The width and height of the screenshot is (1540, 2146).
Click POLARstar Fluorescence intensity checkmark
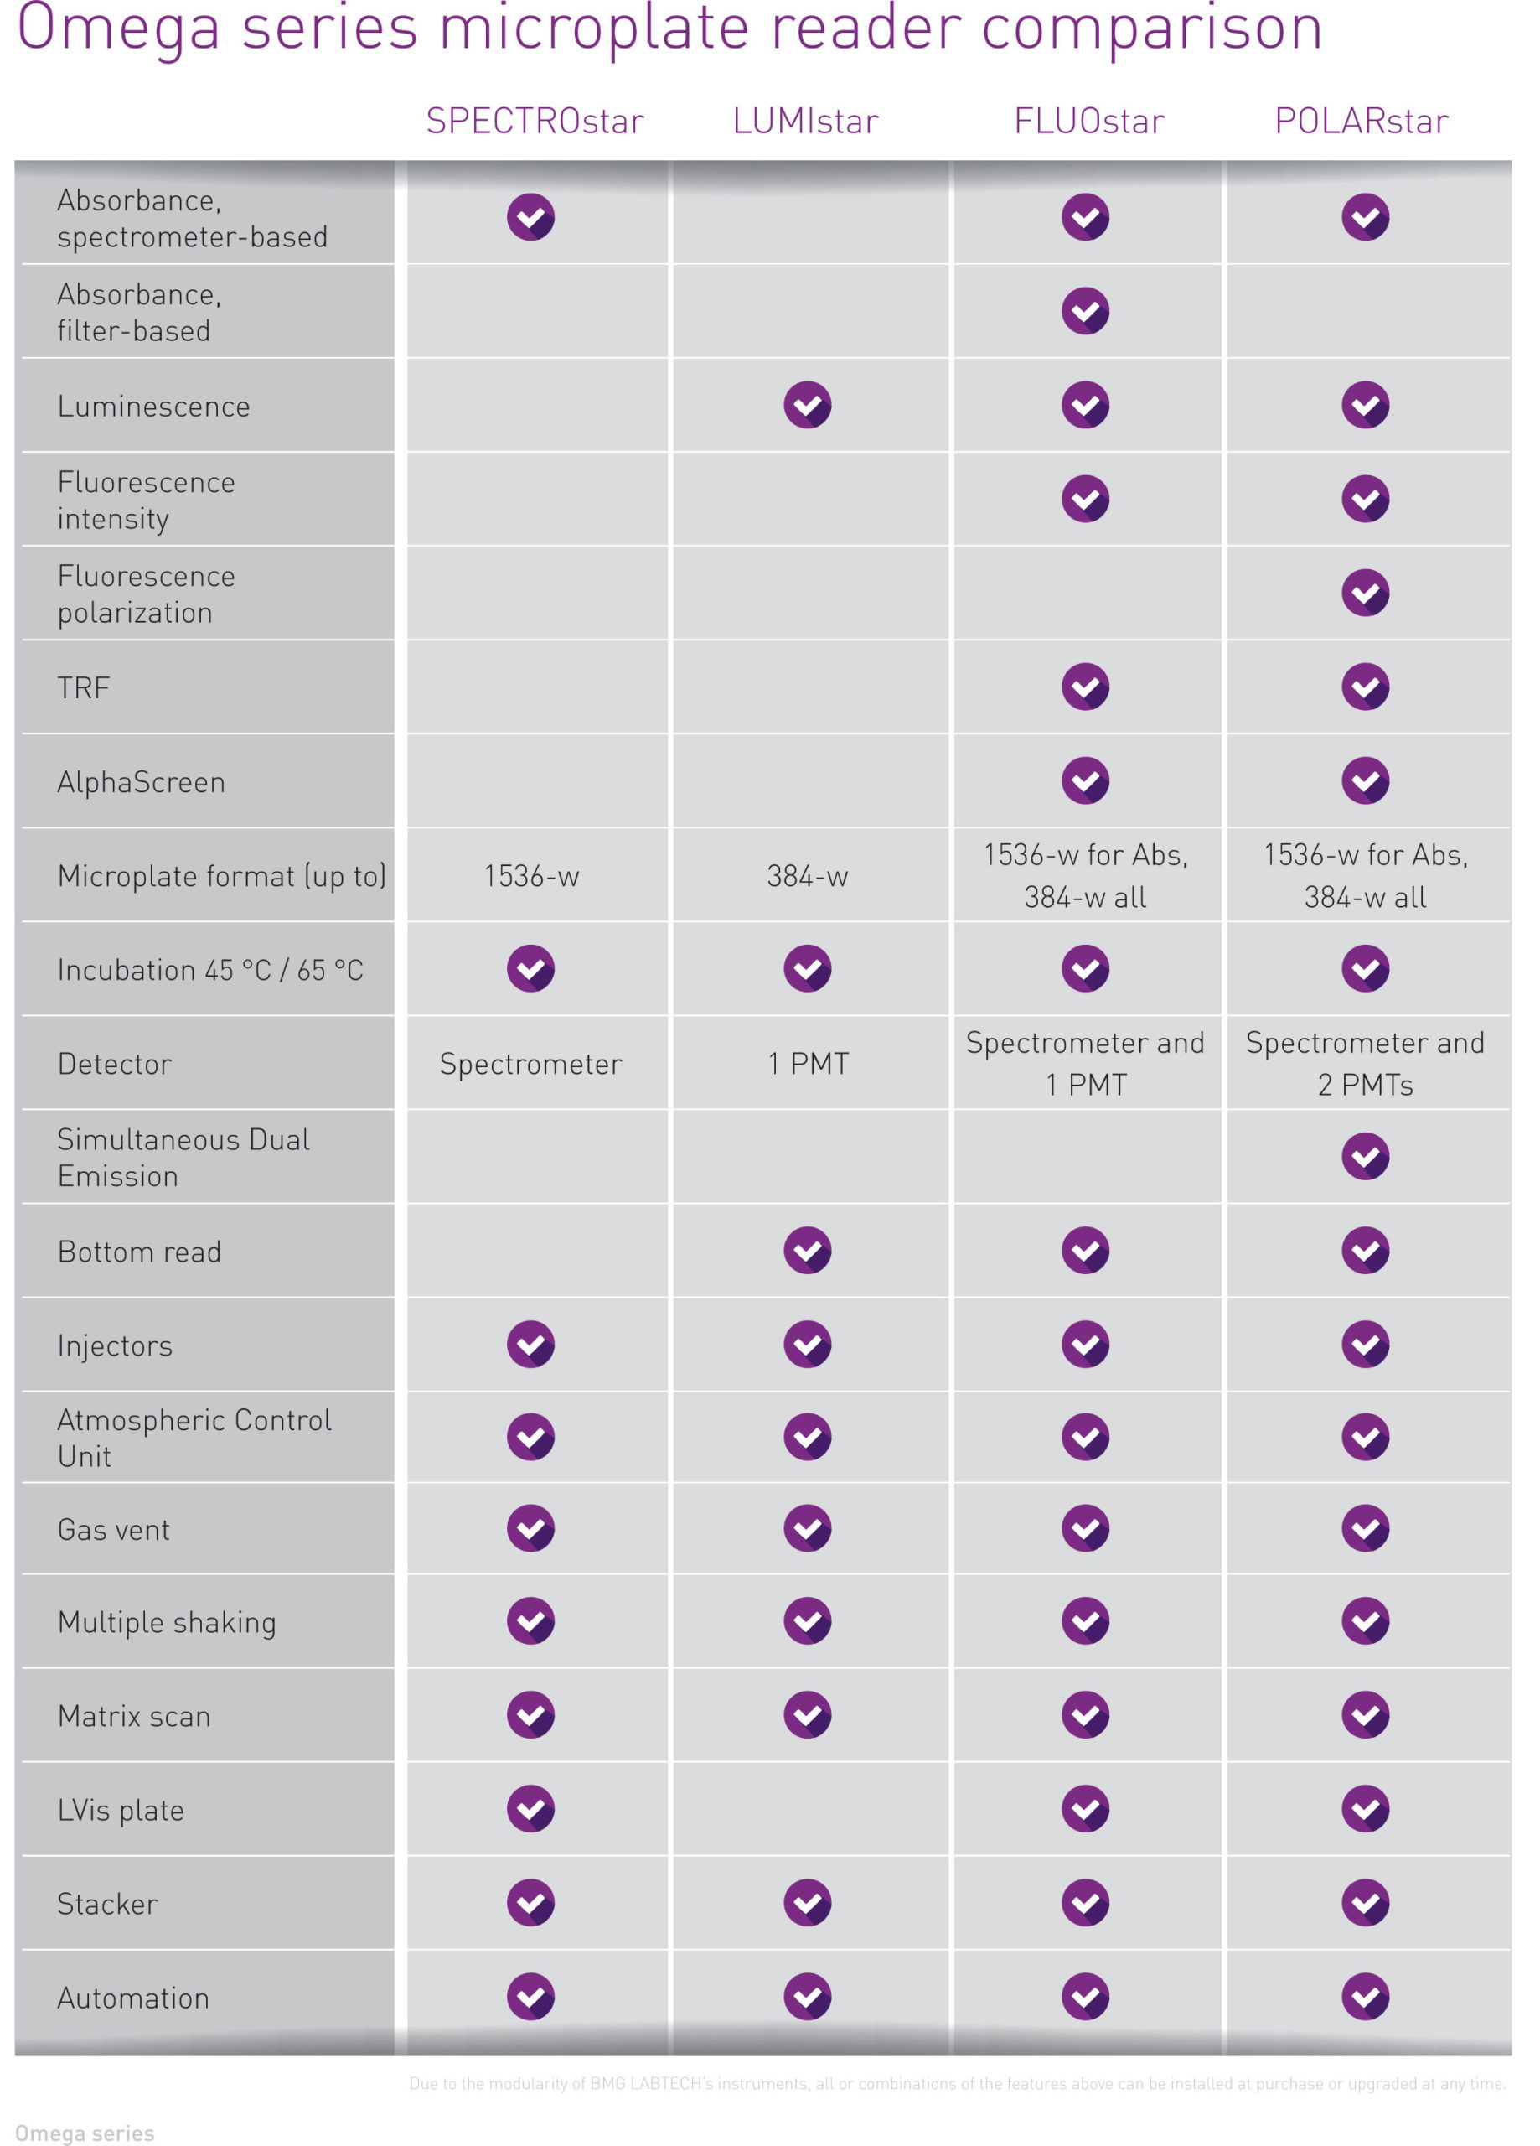point(1365,499)
